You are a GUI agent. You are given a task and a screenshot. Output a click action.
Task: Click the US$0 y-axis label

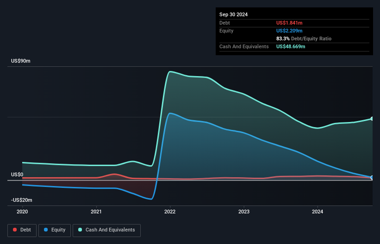(17, 174)
